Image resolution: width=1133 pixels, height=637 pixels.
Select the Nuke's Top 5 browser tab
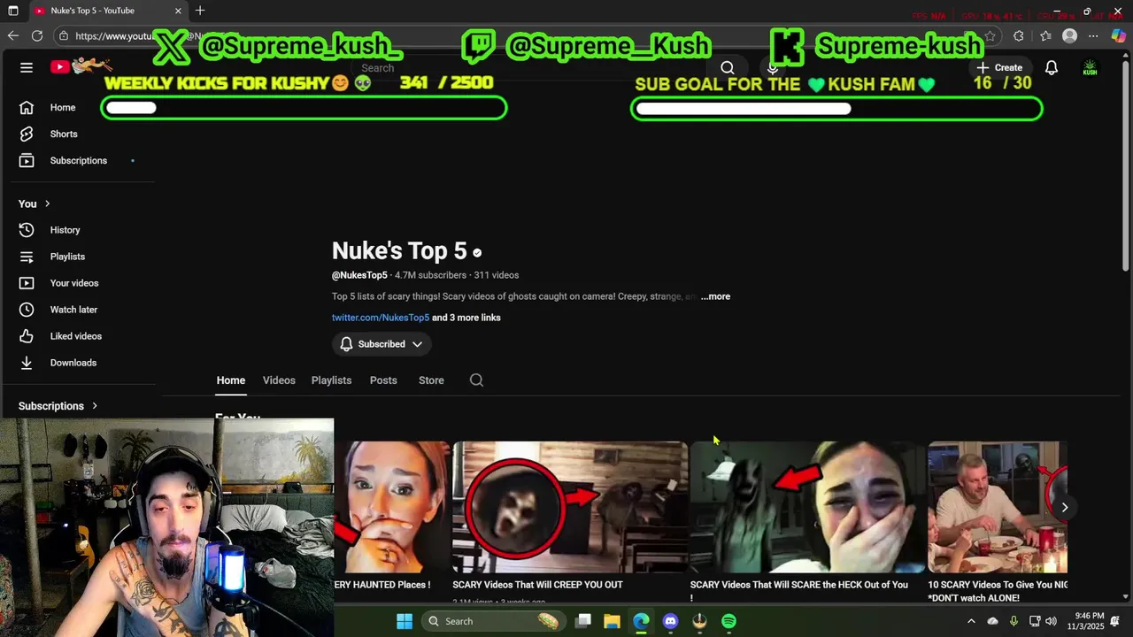[x=108, y=11]
